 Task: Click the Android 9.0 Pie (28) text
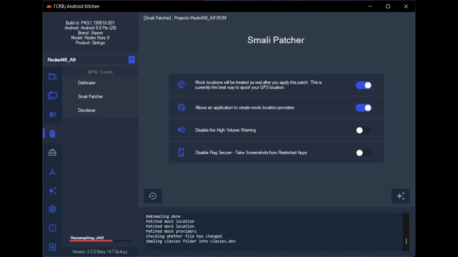pyautogui.click(x=90, y=28)
